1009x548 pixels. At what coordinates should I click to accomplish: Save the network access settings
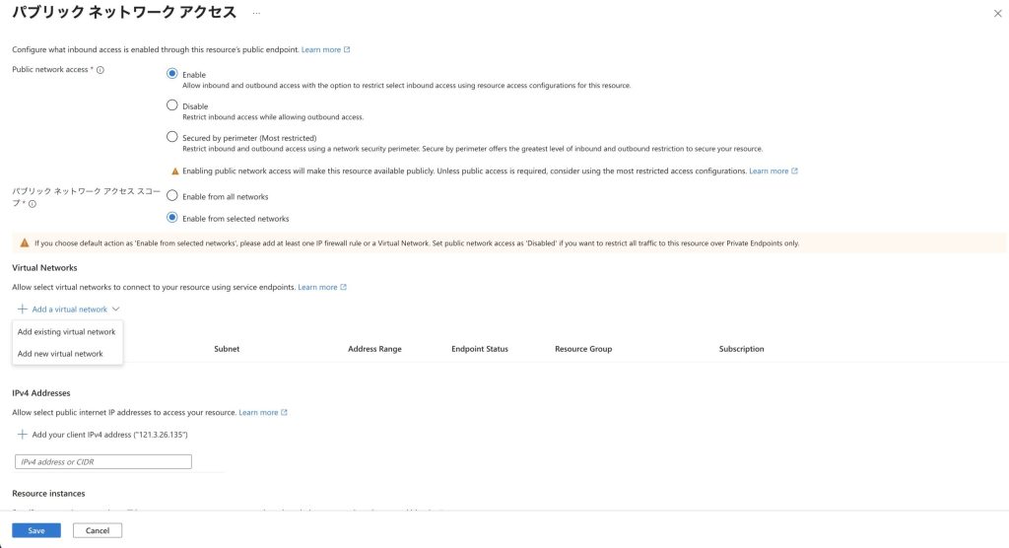click(x=36, y=530)
